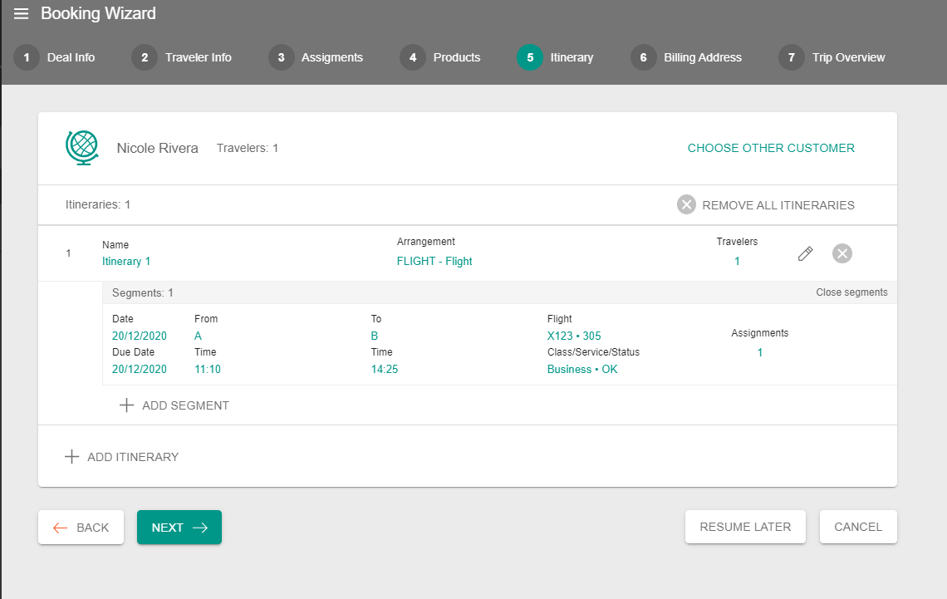Click the From value A
This screenshot has height=599, width=947.
click(x=198, y=336)
